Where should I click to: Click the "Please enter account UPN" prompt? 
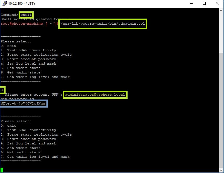point(33,95)
